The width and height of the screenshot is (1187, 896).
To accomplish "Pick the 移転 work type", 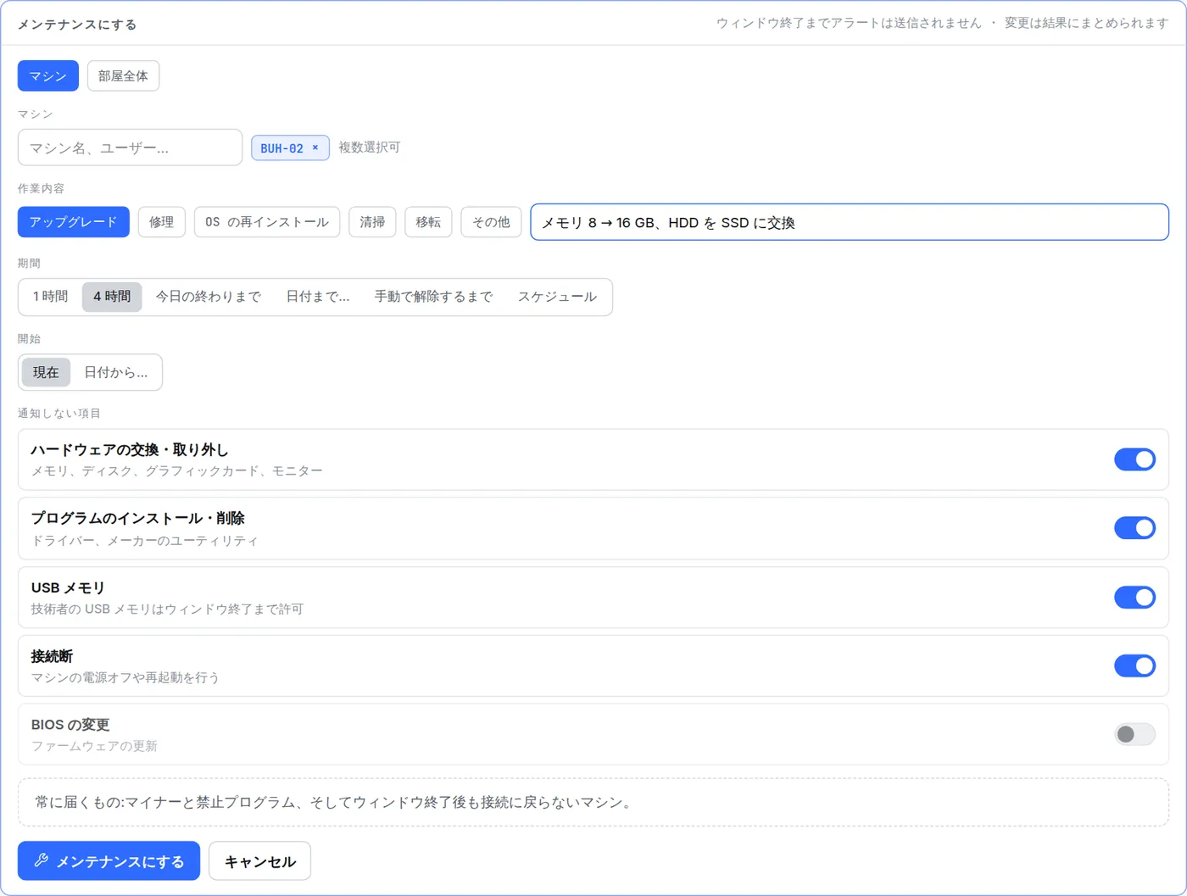I will tap(428, 222).
